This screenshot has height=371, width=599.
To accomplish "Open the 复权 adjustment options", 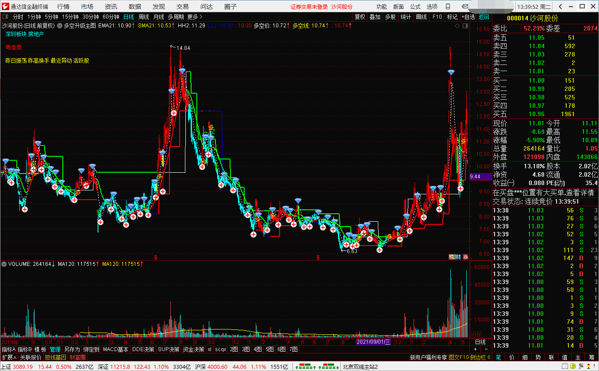I will coord(360,17).
